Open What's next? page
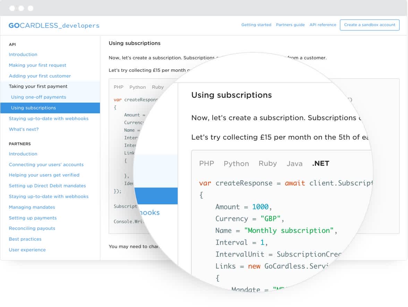Screen dimensions: 408x307 tap(24, 129)
